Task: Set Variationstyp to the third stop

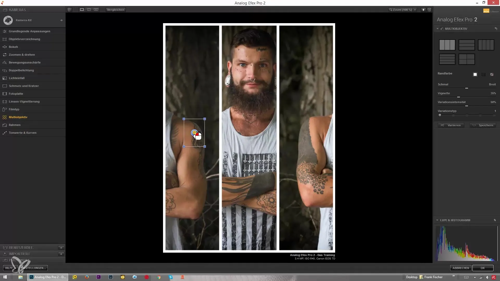Action: tap(467, 115)
